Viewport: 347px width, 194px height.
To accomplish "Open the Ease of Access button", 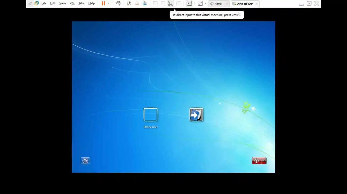I will click(85, 161).
